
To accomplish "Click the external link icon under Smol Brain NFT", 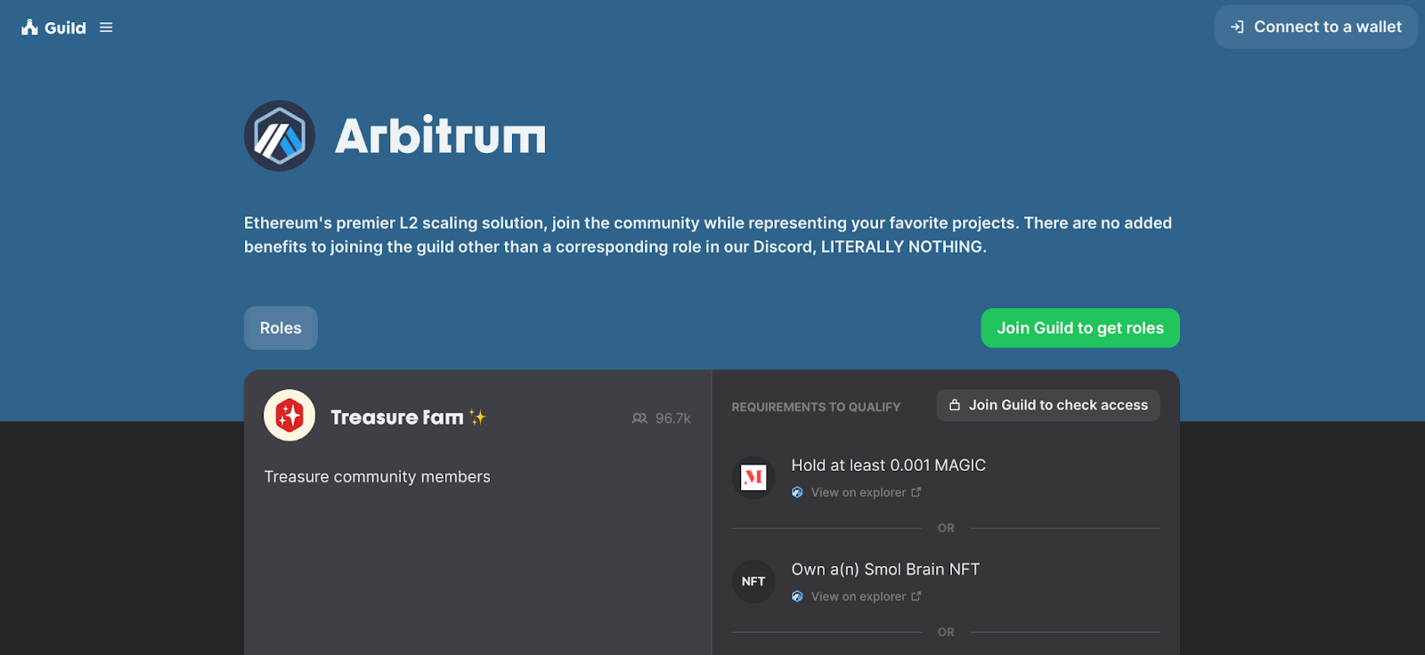I will tap(916, 596).
